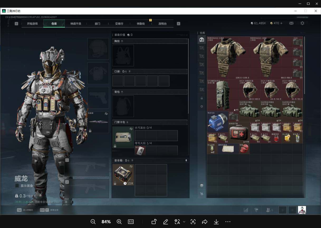Click the 1:1 actual size button
Viewport: 321px width, 228px height.
click(131, 222)
